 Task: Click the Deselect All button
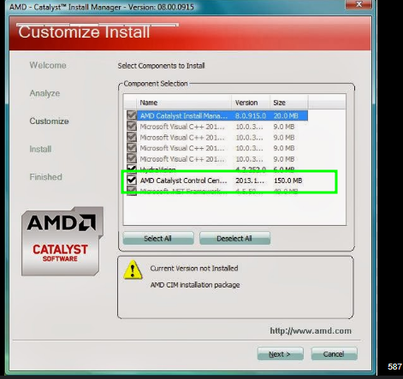234,238
